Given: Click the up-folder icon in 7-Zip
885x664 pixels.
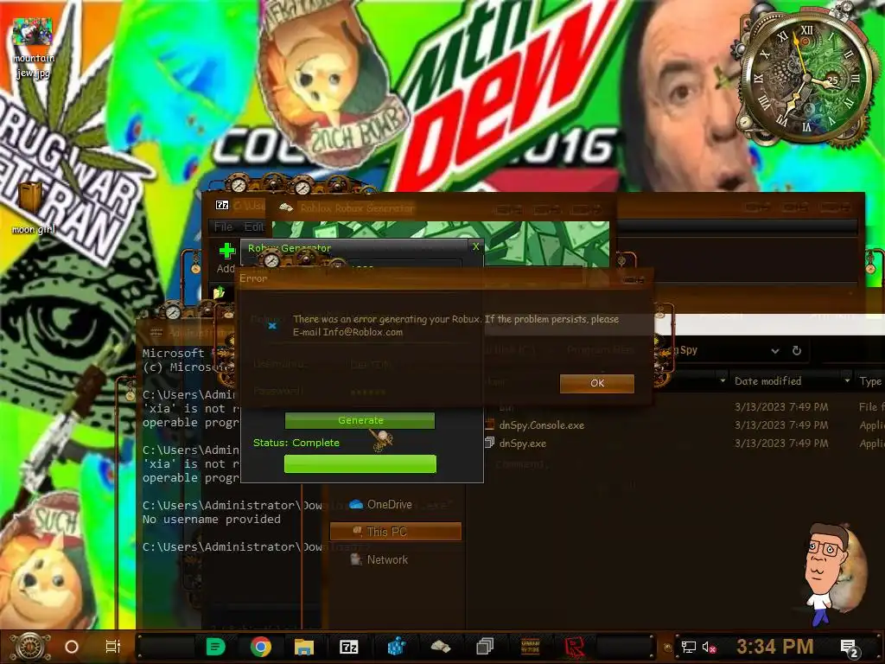Looking at the screenshot, I should (219, 292).
